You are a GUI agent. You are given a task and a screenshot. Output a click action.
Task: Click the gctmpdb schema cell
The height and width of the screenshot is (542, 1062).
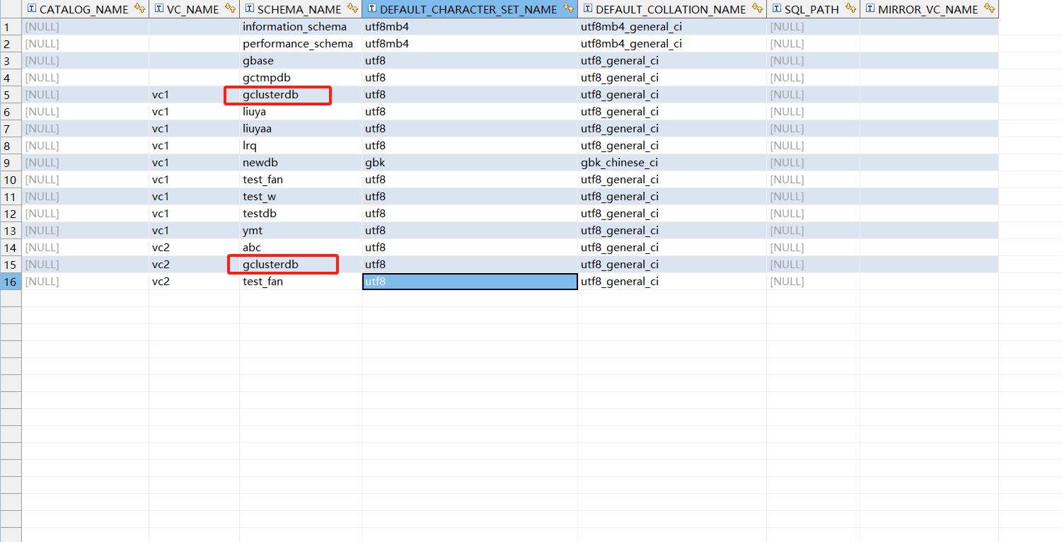pos(301,78)
